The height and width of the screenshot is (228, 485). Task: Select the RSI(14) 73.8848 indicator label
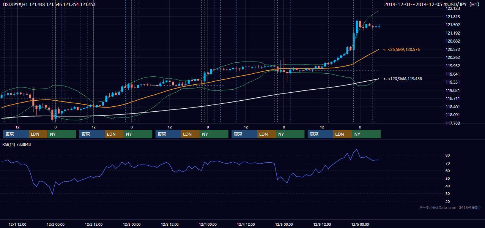17,144
